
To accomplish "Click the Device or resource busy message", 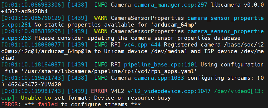I will pyautogui.click(x=132, y=98).
